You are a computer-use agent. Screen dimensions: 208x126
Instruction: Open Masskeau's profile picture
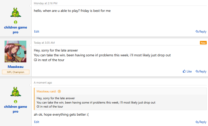[x=15, y=52]
